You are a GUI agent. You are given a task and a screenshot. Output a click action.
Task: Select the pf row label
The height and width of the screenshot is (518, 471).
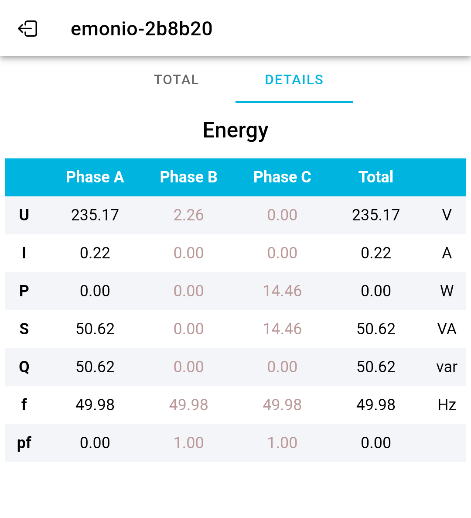click(x=24, y=443)
